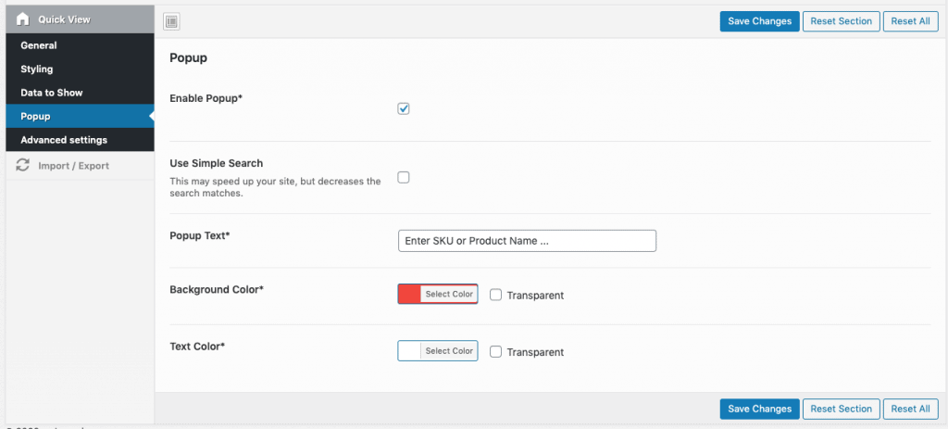948x429 pixels.
Task: Click into the Popup Text input field
Action: [x=526, y=241]
